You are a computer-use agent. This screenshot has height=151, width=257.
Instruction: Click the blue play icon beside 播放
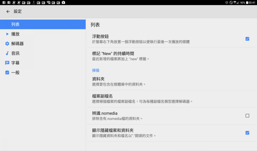tap(7, 34)
